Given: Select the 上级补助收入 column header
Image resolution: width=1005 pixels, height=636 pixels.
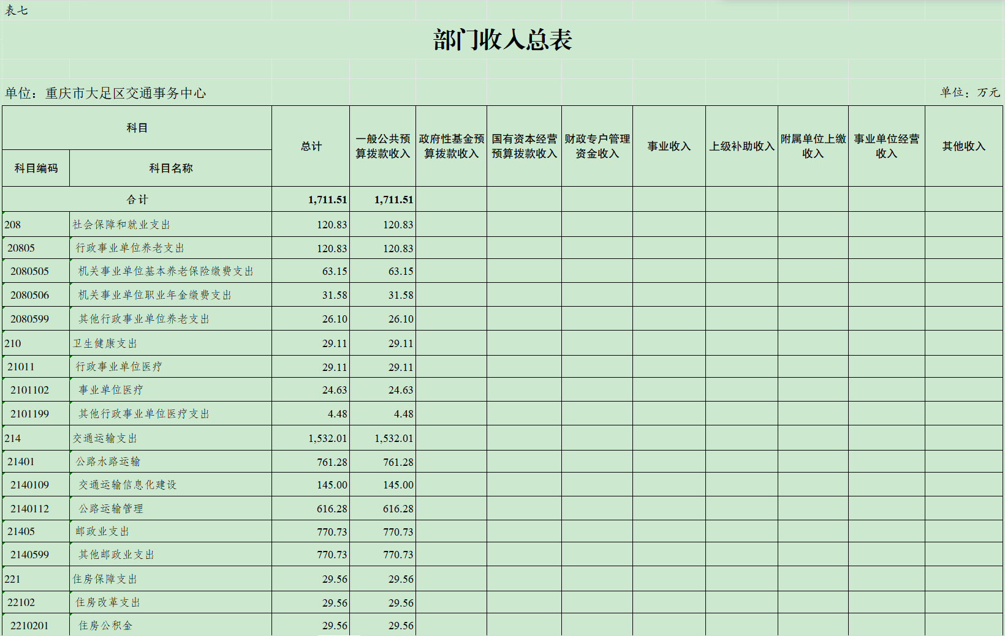Looking at the screenshot, I should click(x=741, y=146).
